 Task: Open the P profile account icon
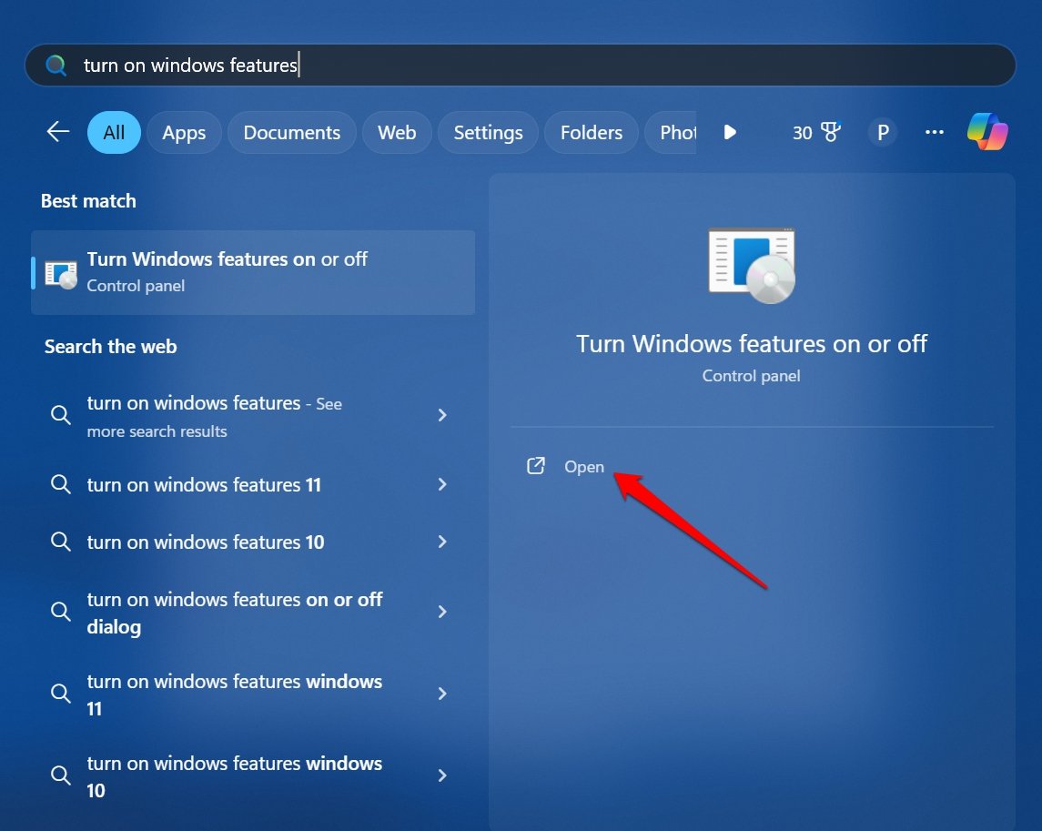pos(883,132)
